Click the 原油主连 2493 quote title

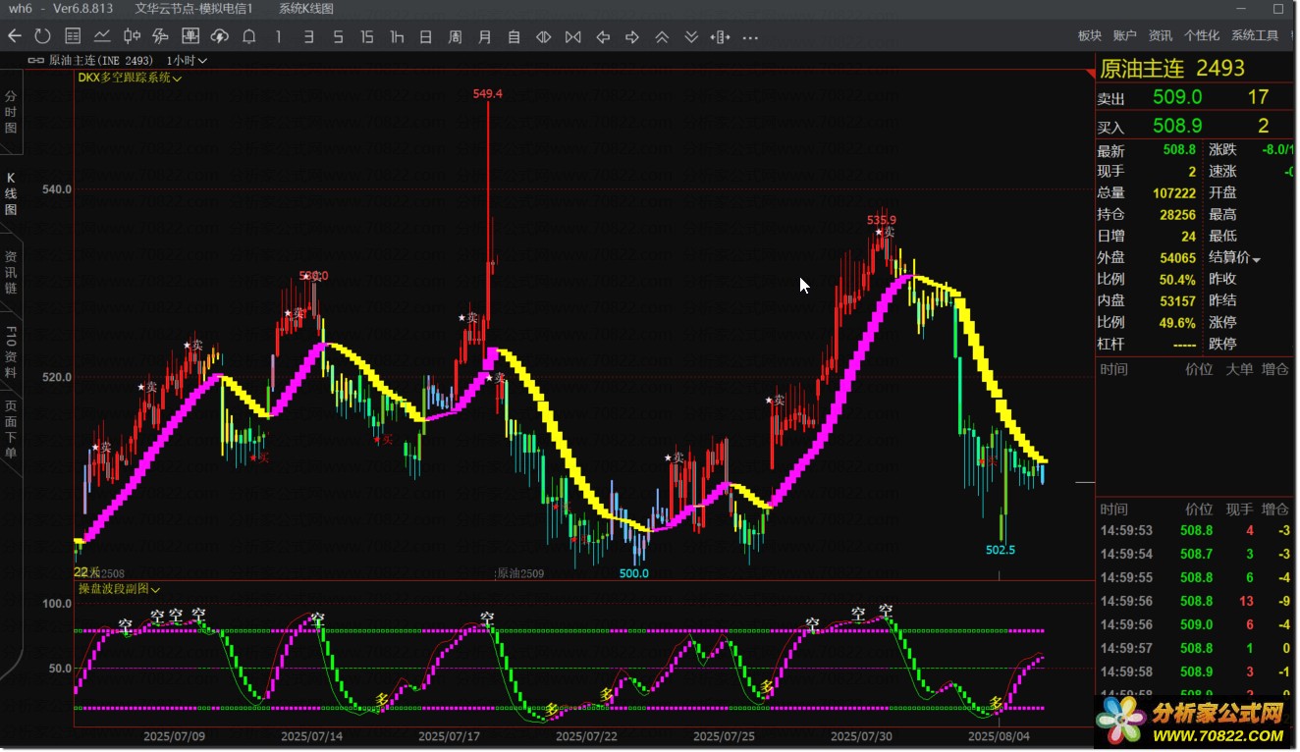pyautogui.click(x=1172, y=69)
